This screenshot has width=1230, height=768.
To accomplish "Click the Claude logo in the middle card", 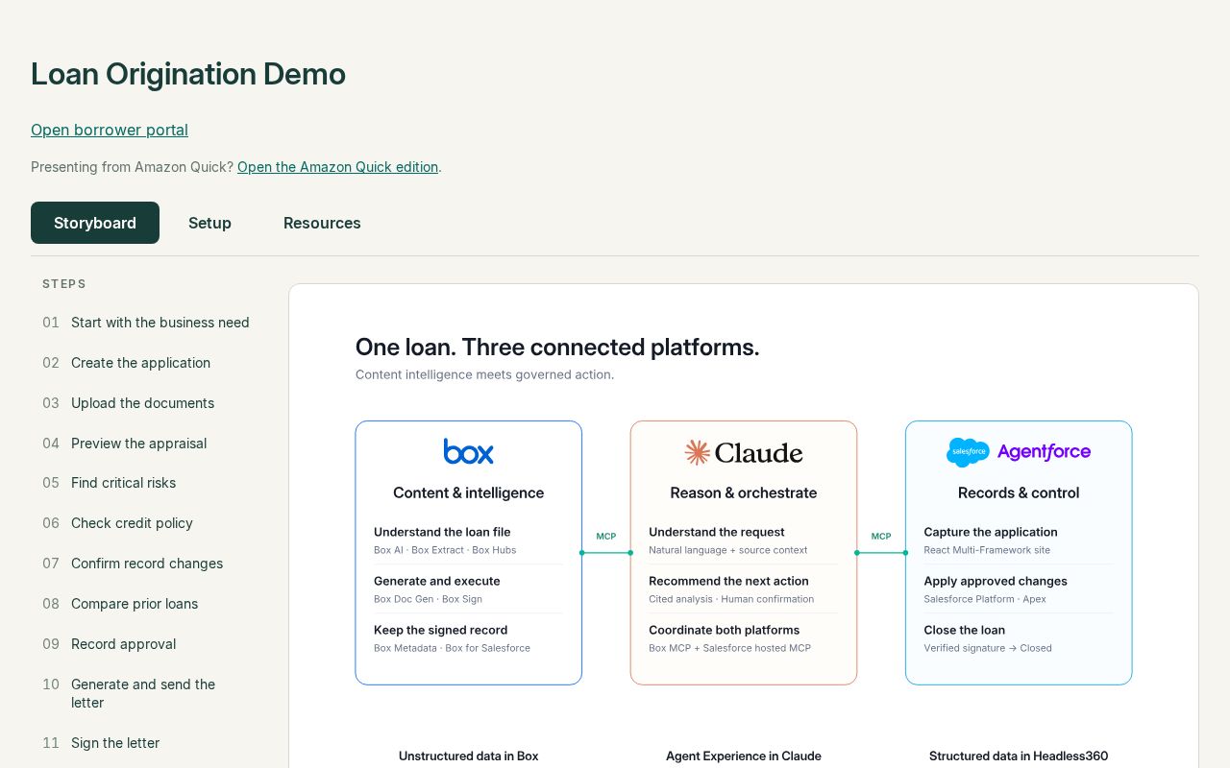I will click(x=744, y=452).
